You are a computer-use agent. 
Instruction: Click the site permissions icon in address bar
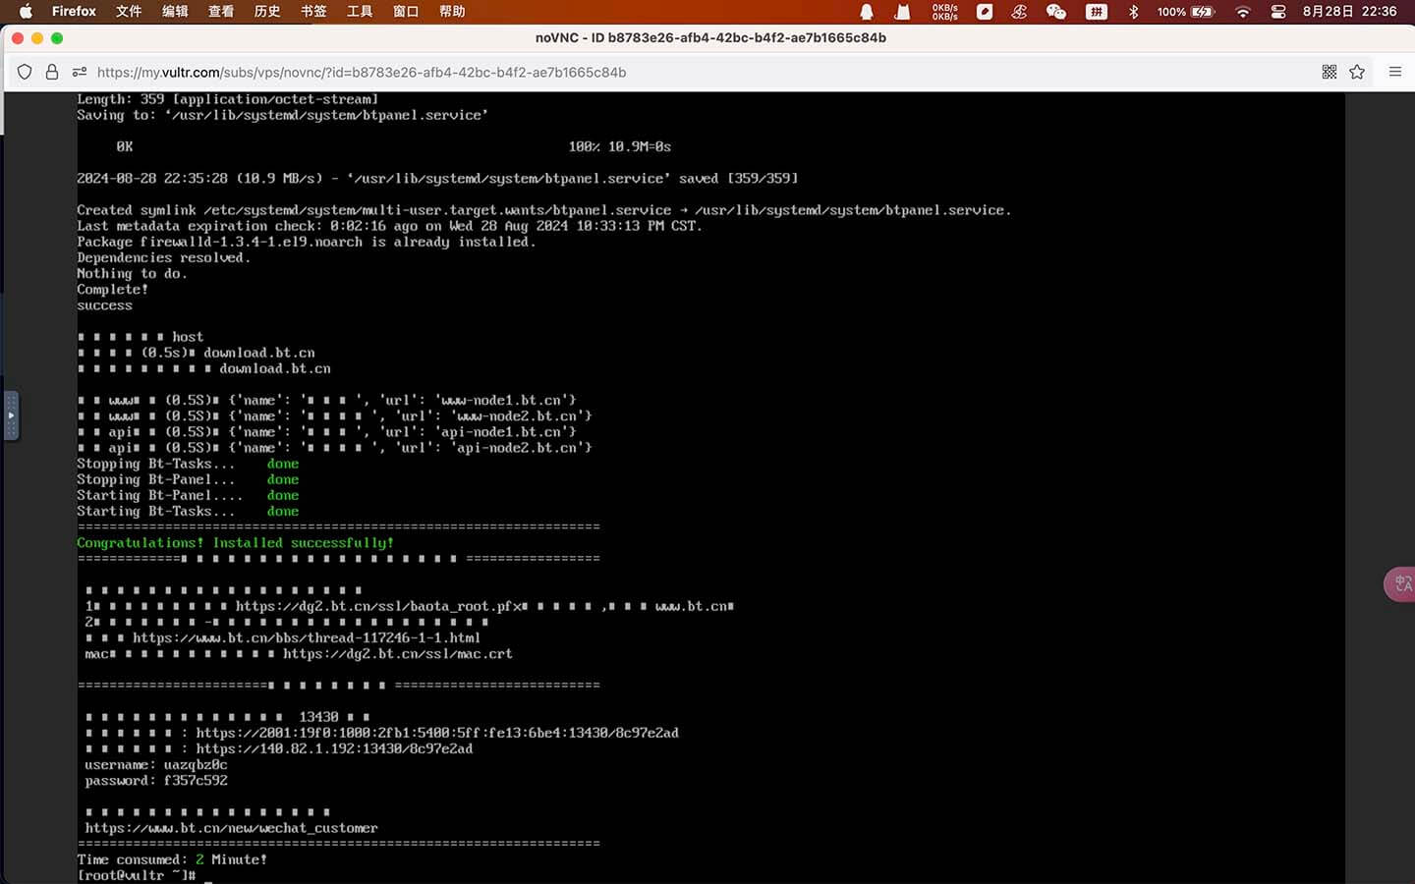click(x=80, y=72)
